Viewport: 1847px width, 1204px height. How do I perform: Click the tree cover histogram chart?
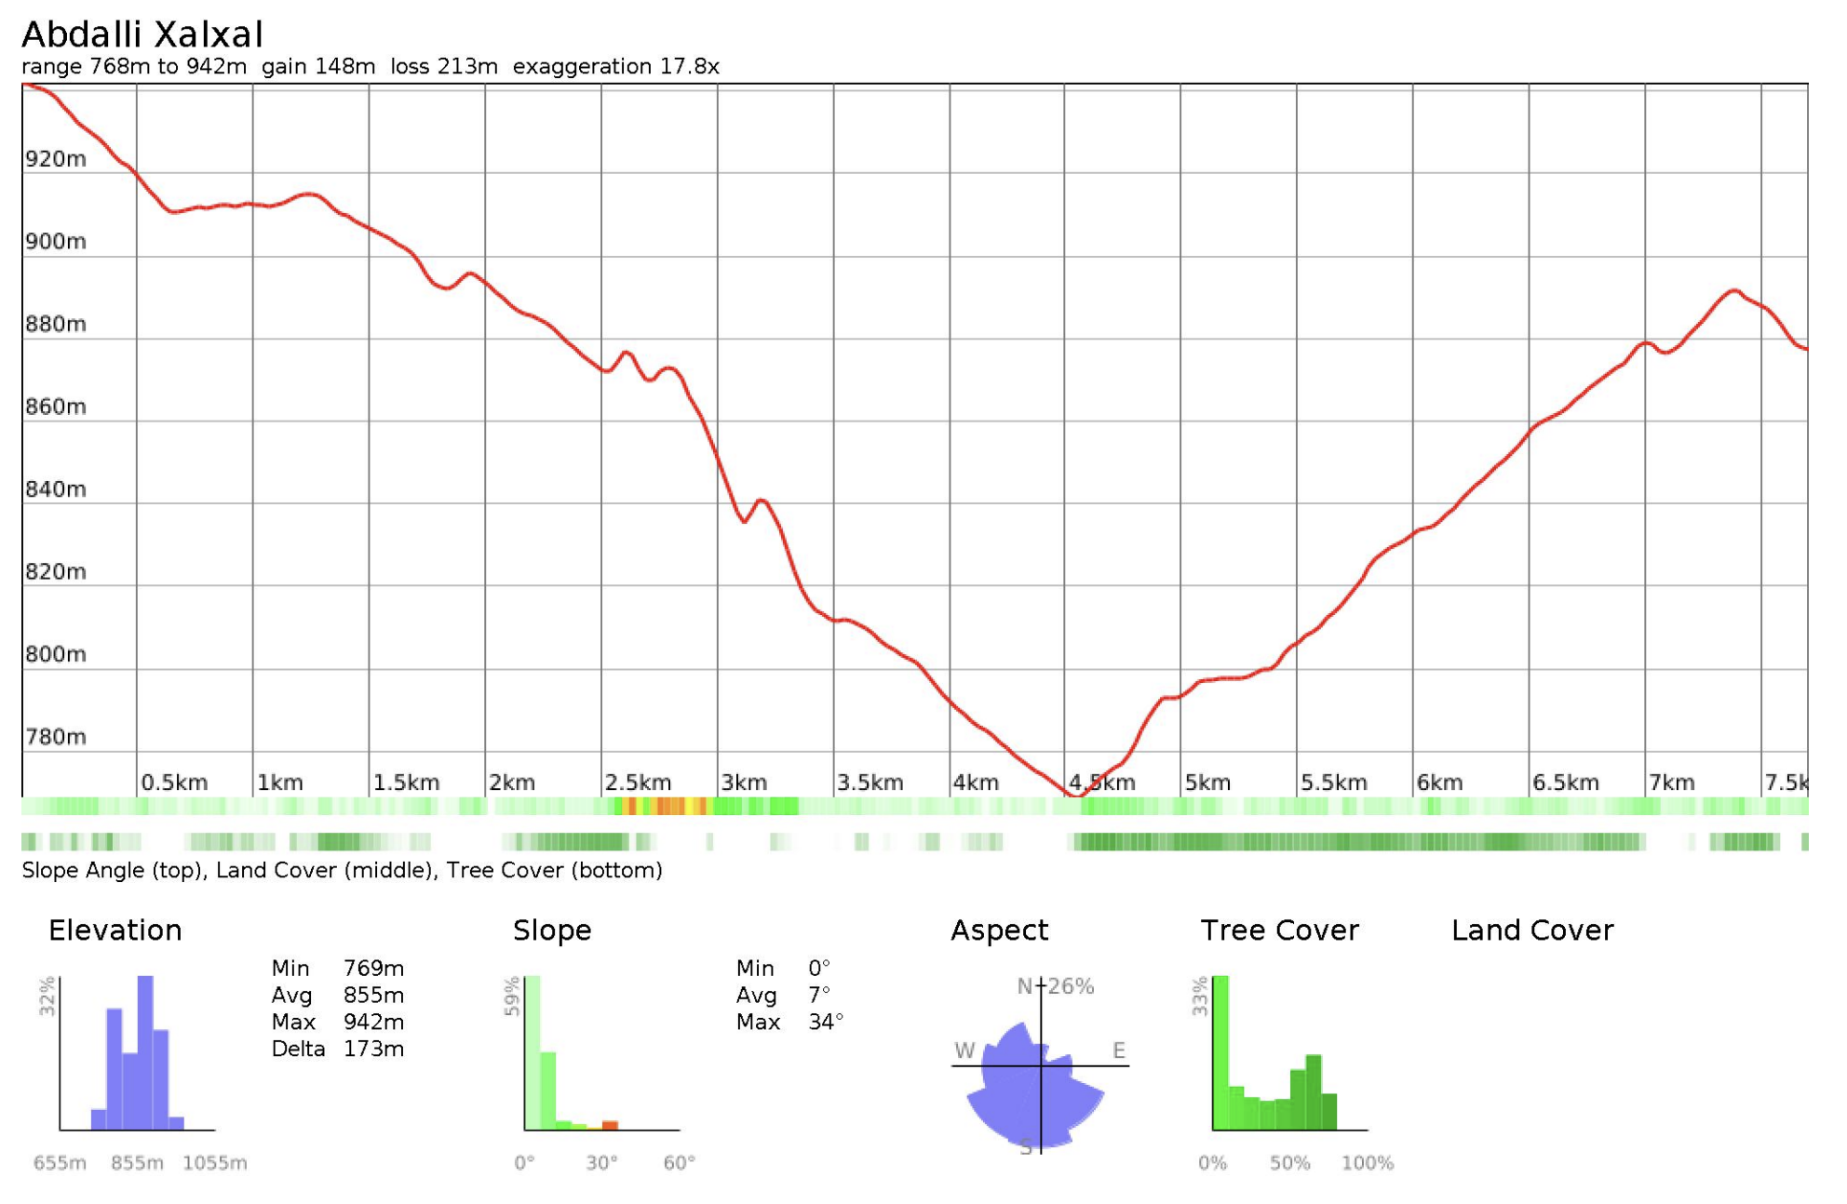point(1290,1053)
